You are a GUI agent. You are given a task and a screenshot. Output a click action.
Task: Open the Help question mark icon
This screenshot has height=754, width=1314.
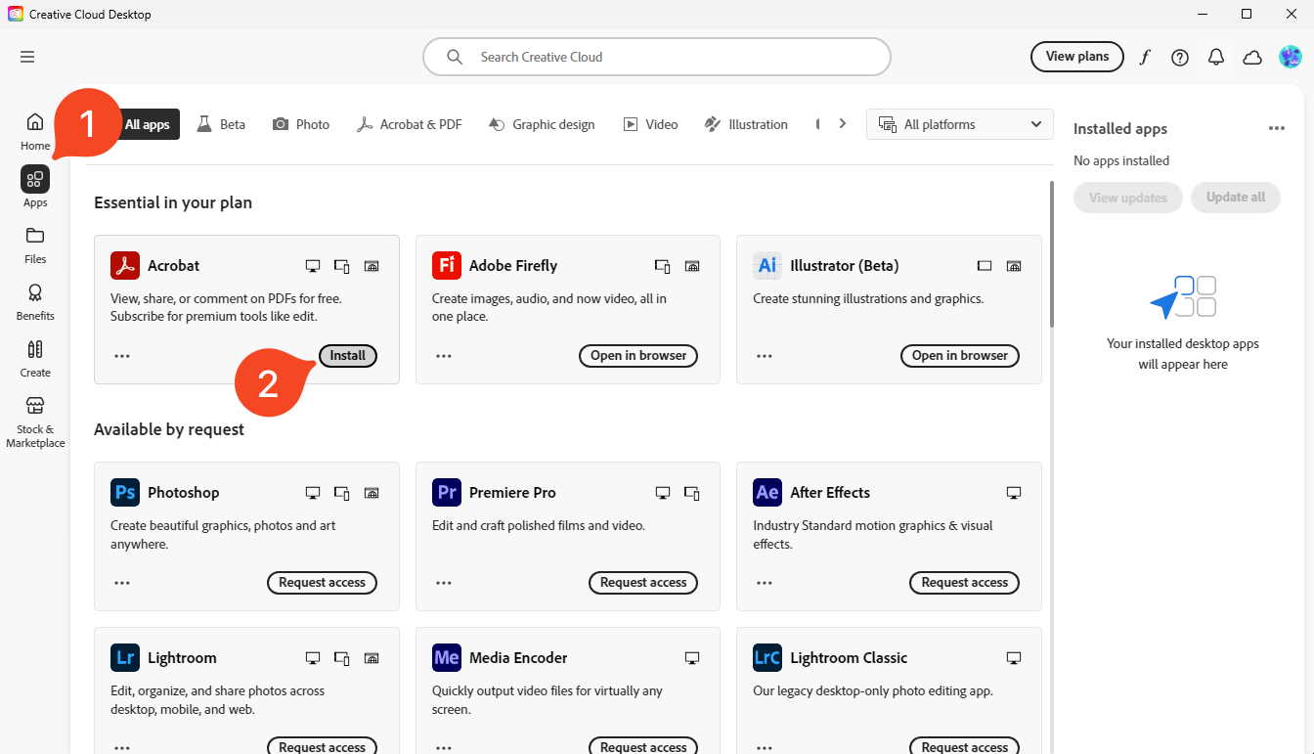click(1180, 57)
